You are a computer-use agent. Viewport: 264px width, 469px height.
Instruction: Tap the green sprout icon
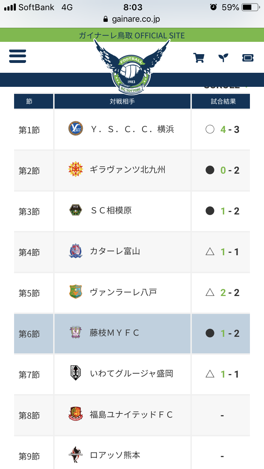pyautogui.click(x=223, y=58)
